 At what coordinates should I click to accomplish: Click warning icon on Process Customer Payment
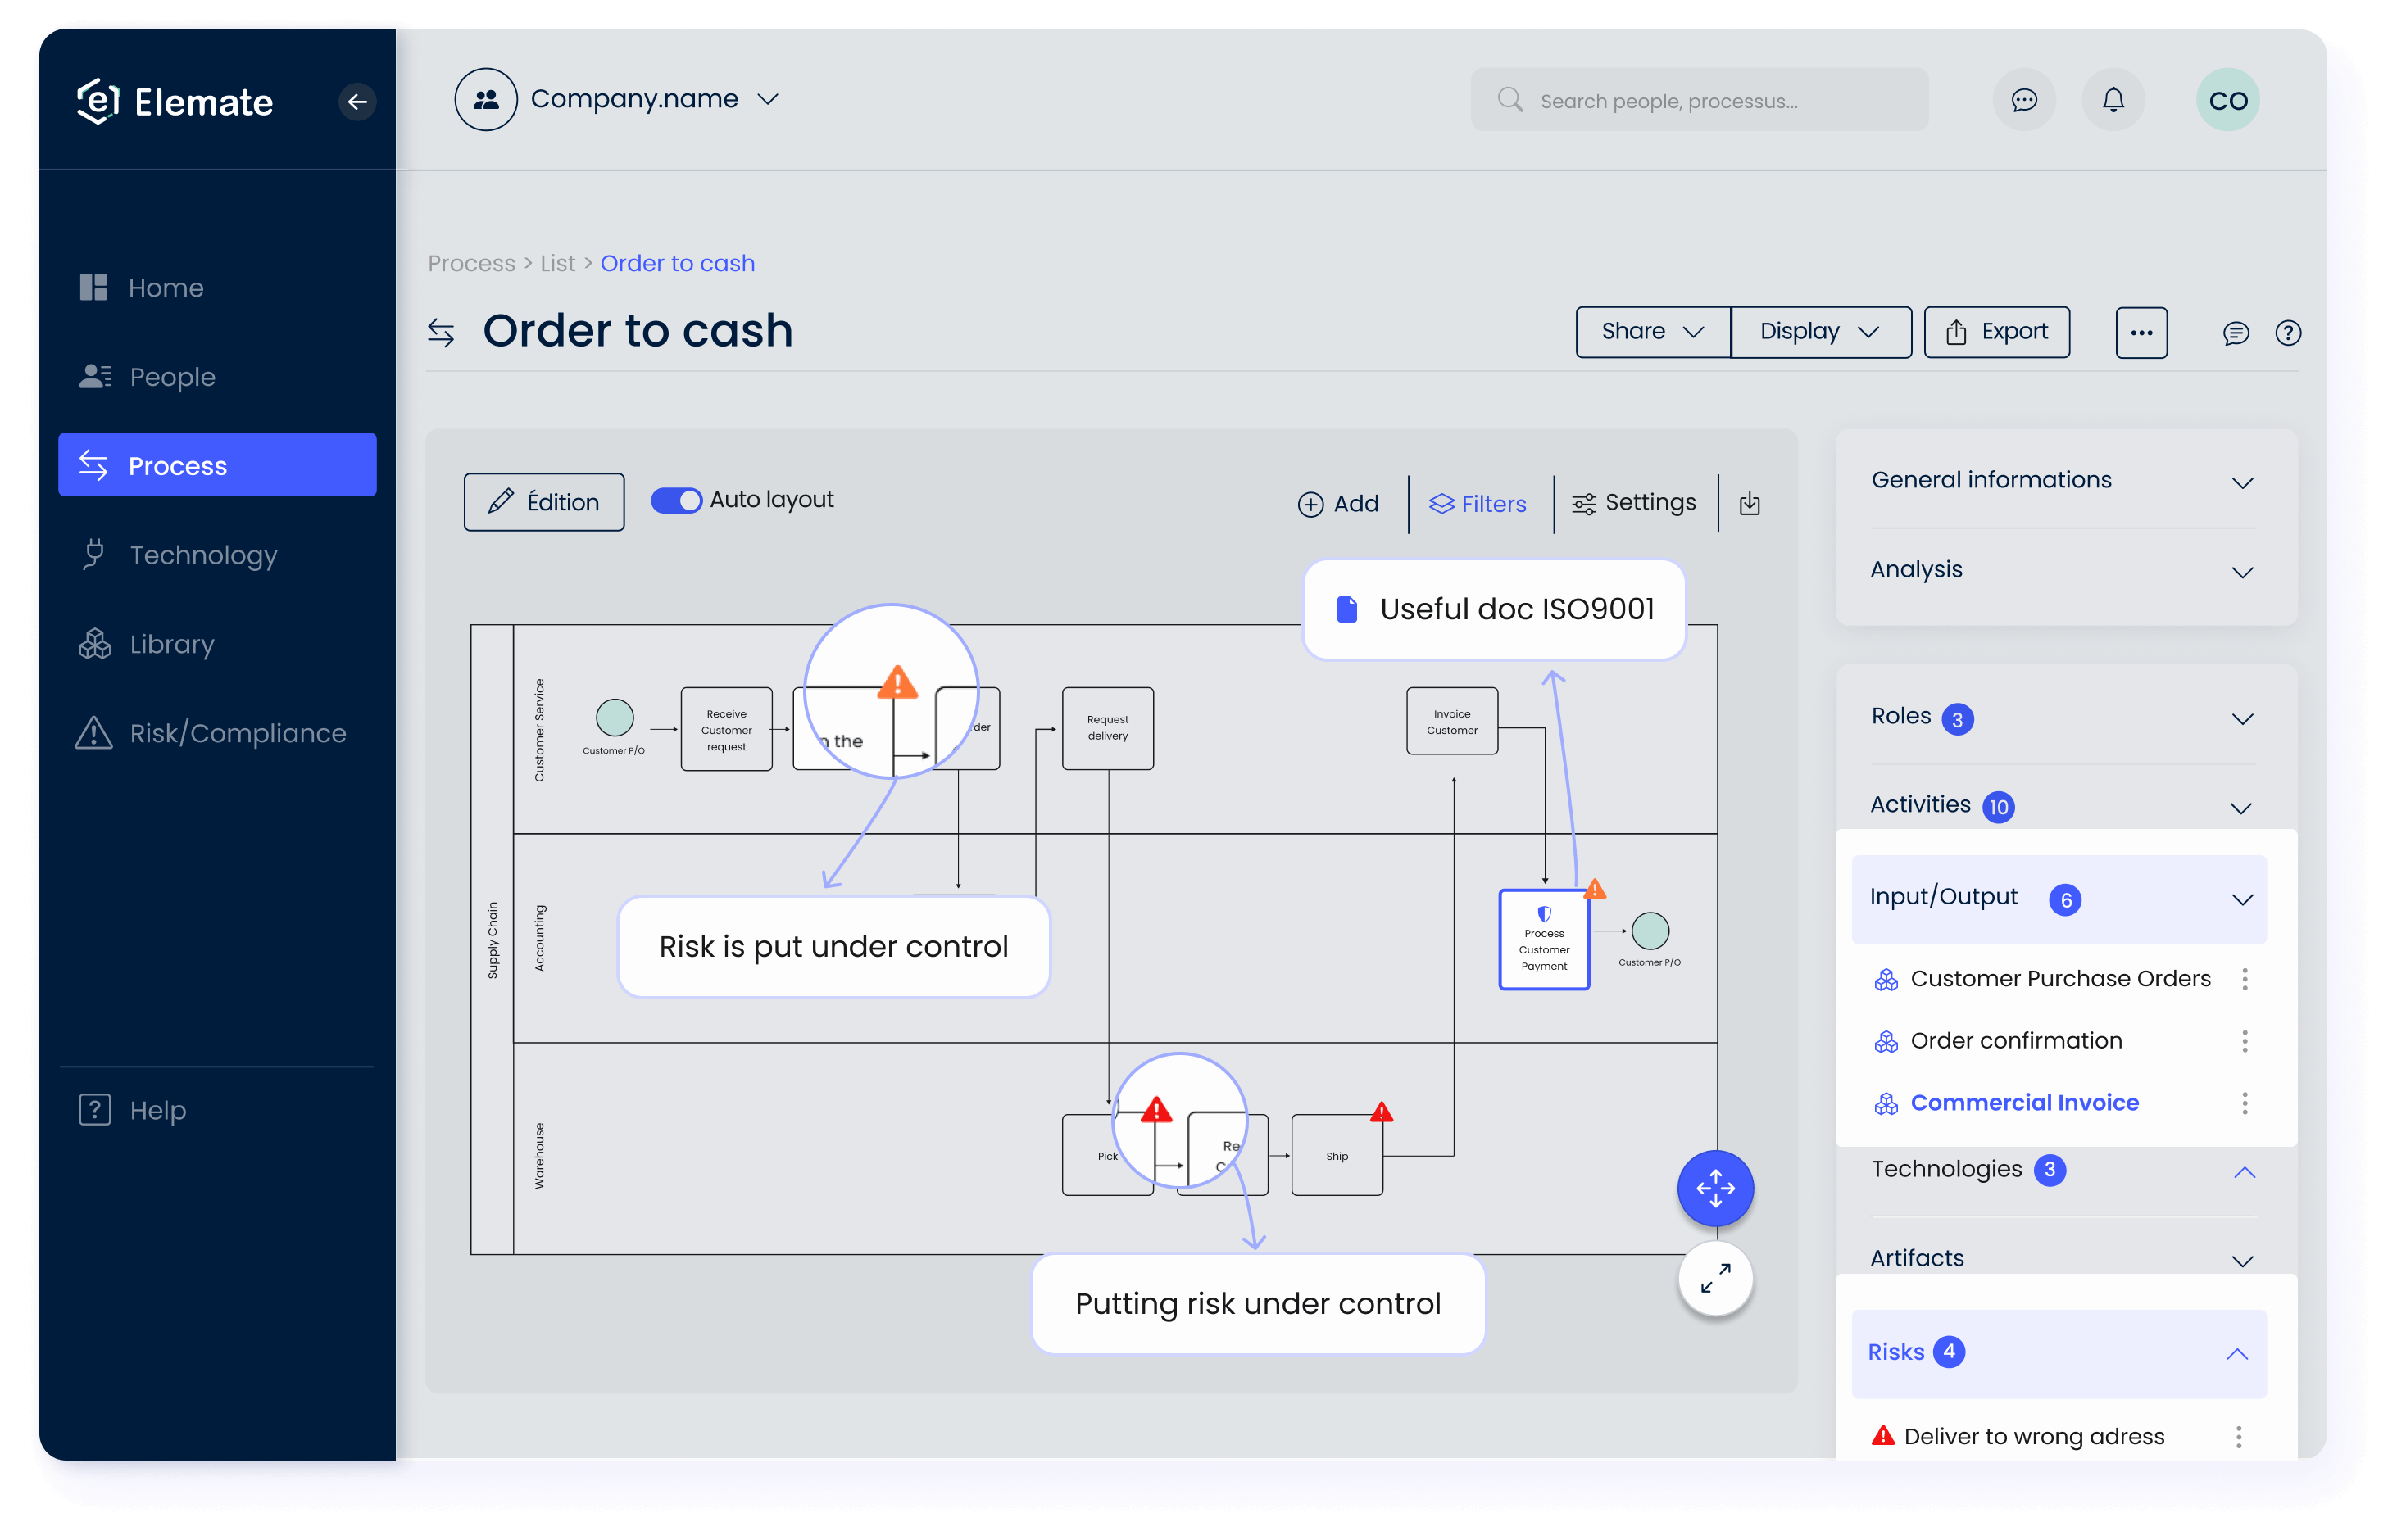(1595, 888)
